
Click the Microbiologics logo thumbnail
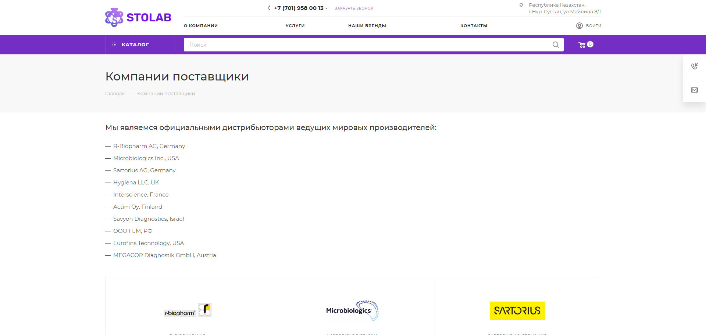352,310
